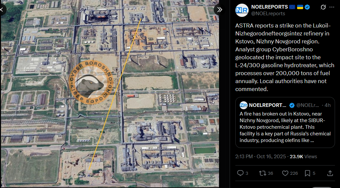The image size is (340, 188).
Task: Click the quoted post's NOELREPORTS avatar
Action: [244, 105]
